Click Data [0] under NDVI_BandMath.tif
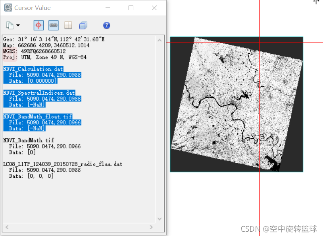Viewport: 323px width, 236px height. pos(22,152)
